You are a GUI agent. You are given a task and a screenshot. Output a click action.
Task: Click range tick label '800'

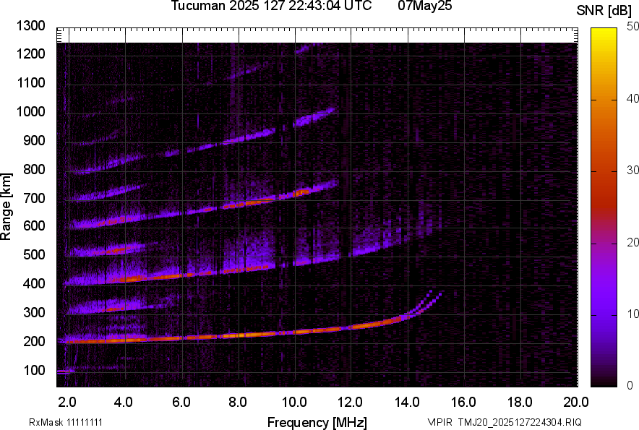coord(34,169)
